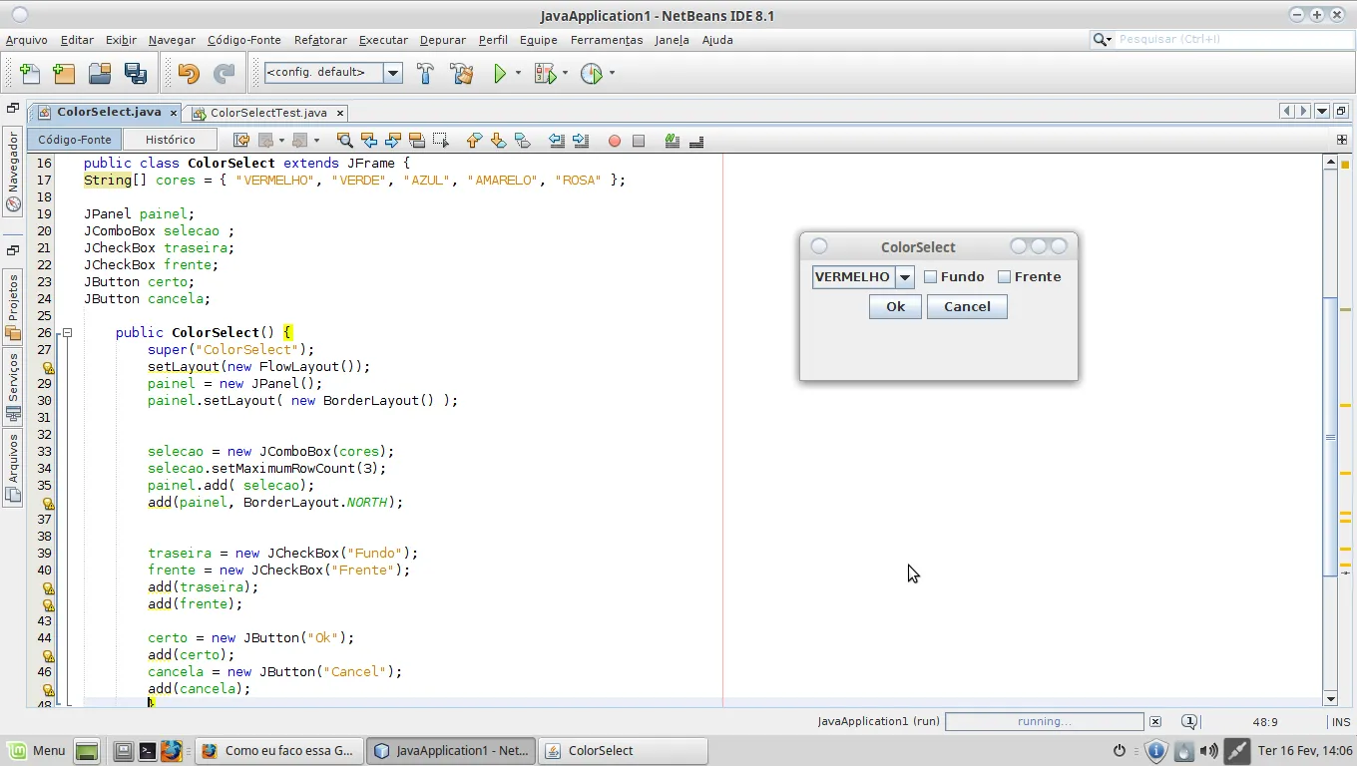Click the Save All icon
The width and height of the screenshot is (1357, 766).
(x=135, y=74)
